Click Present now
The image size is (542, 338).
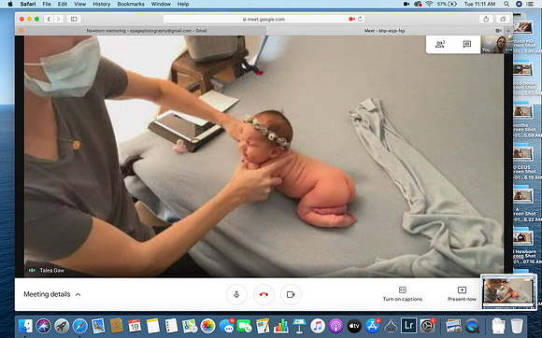[462, 294]
